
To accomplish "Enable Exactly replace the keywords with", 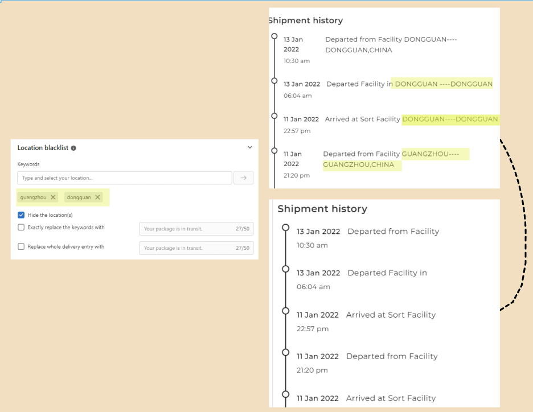I will pyautogui.click(x=21, y=228).
